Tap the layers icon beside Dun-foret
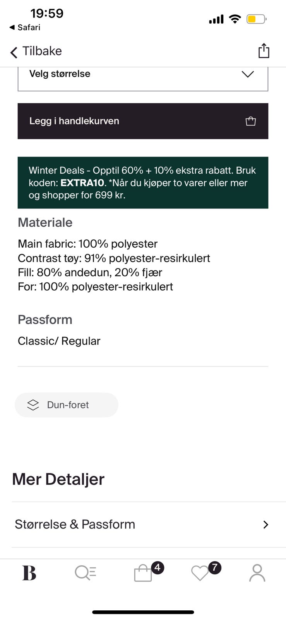 coord(33,405)
